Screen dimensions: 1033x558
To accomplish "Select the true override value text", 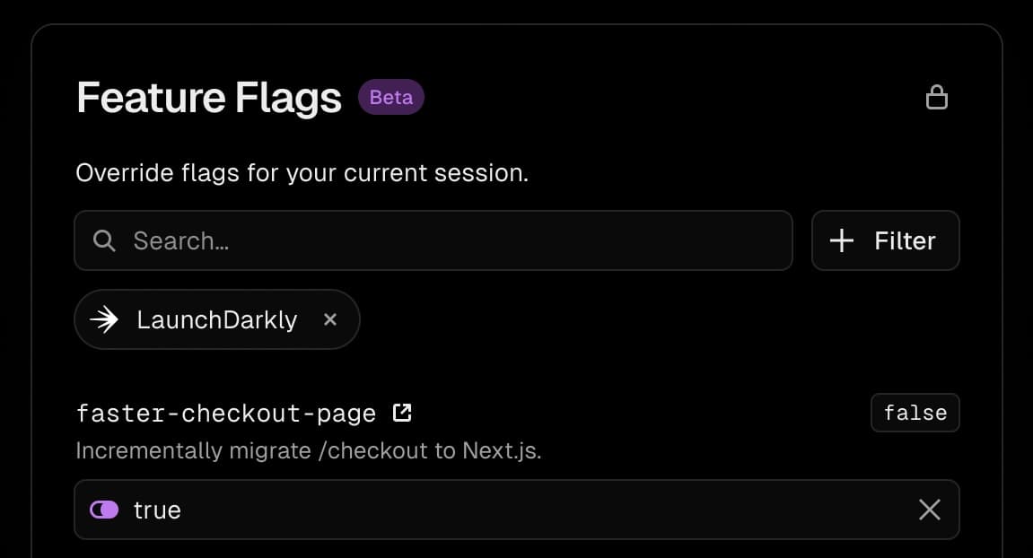I will click(x=157, y=510).
